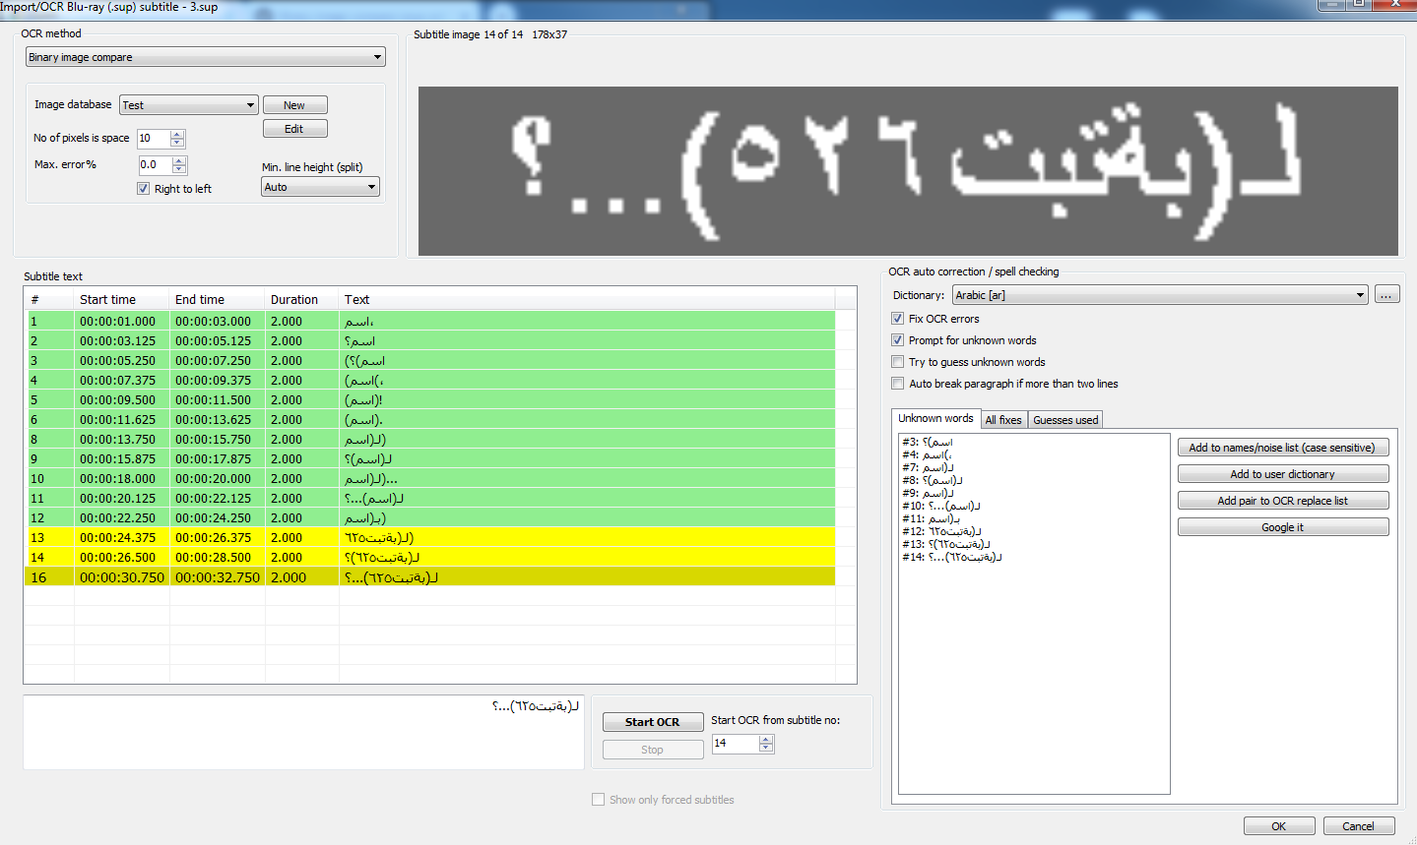This screenshot has width=1417, height=845.
Task: Select subtitle row 1 starting 00:00:01.000
Action: pyautogui.click(x=429, y=321)
